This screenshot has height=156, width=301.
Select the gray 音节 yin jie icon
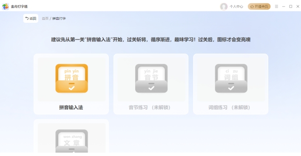click(x=151, y=78)
